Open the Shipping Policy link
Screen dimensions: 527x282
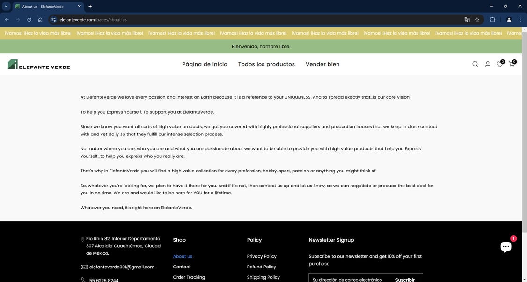point(263,277)
